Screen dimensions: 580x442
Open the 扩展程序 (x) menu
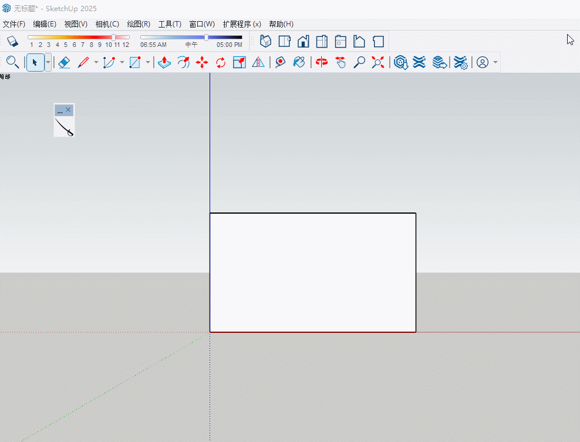click(241, 24)
